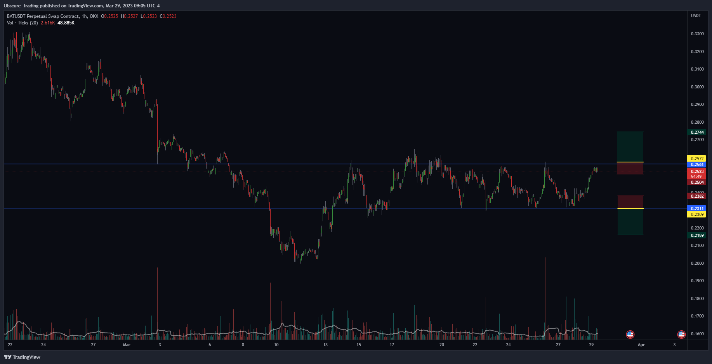Screen dimensions: 712x364
Task: Select the lower green short-position profit zone
Action: click(630, 222)
